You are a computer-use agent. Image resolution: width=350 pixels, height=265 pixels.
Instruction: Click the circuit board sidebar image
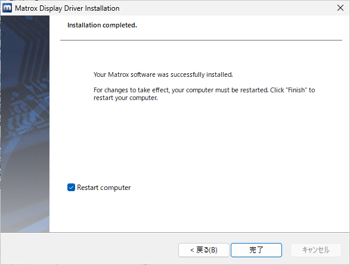click(x=25, y=124)
